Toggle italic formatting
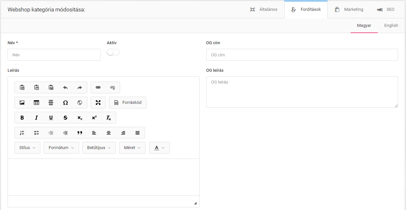Screen dimensions: 406x210 tap(36, 118)
